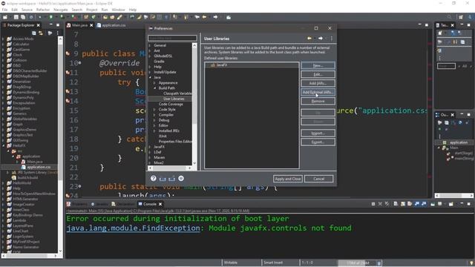Collapse the Java preferences node

coord(150,77)
